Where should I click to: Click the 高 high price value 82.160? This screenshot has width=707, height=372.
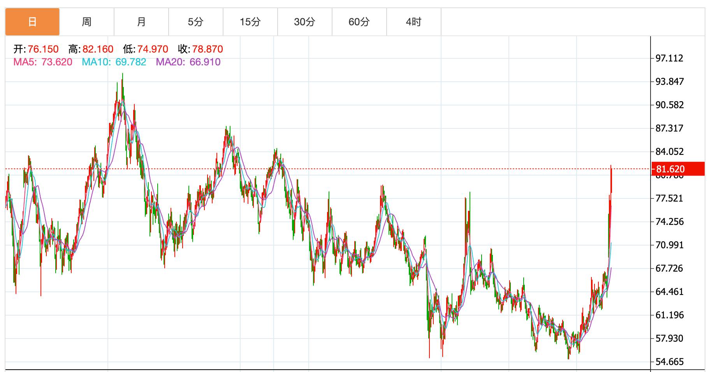98,49
